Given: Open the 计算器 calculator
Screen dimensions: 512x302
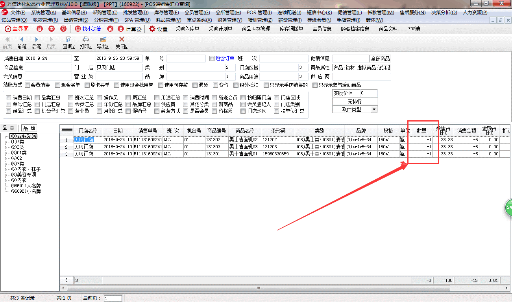Looking at the screenshot, I should click(x=130, y=29).
